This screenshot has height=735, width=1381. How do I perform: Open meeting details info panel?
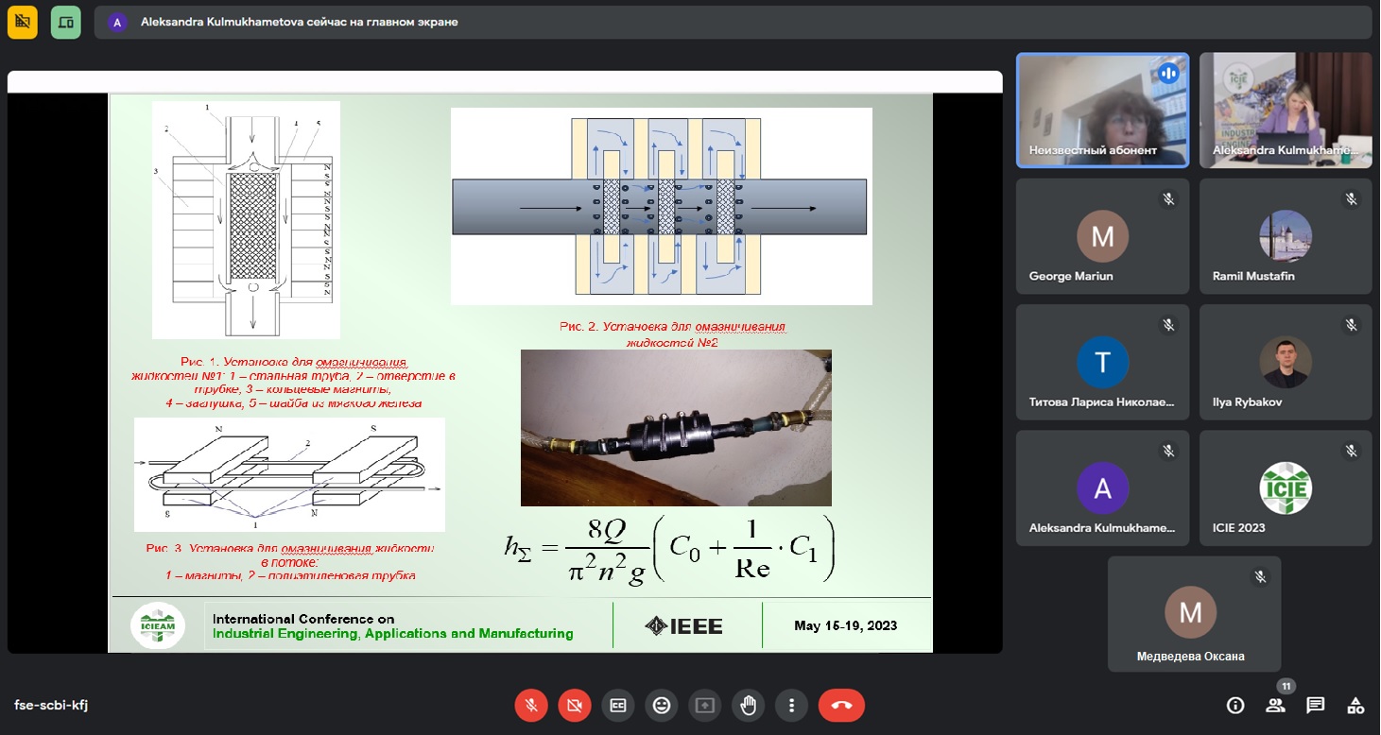(x=1234, y=705)
